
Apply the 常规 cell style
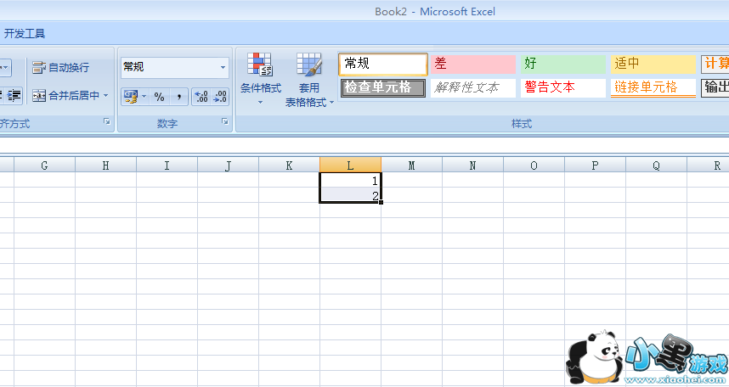click(x=383, y=64)
